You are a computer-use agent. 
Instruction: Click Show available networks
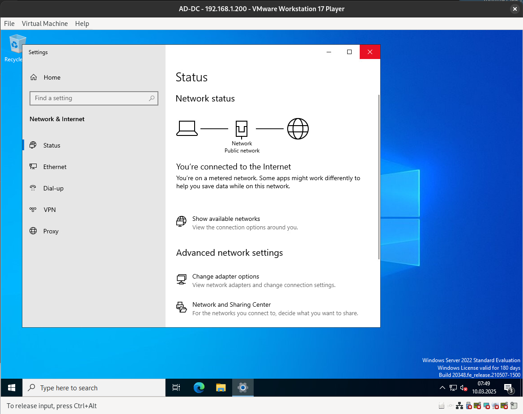(226, 219)
